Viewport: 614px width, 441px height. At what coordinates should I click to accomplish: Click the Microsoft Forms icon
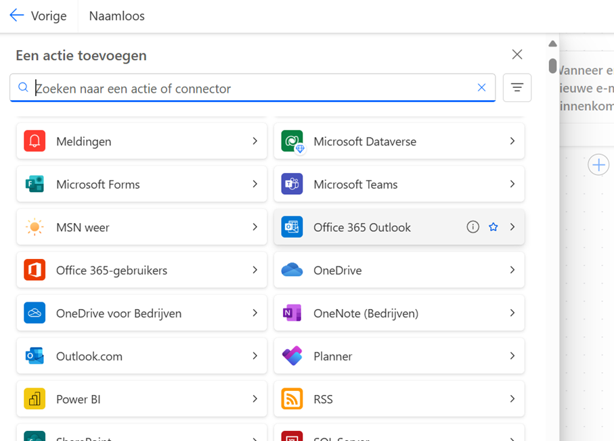pos(35,184)
